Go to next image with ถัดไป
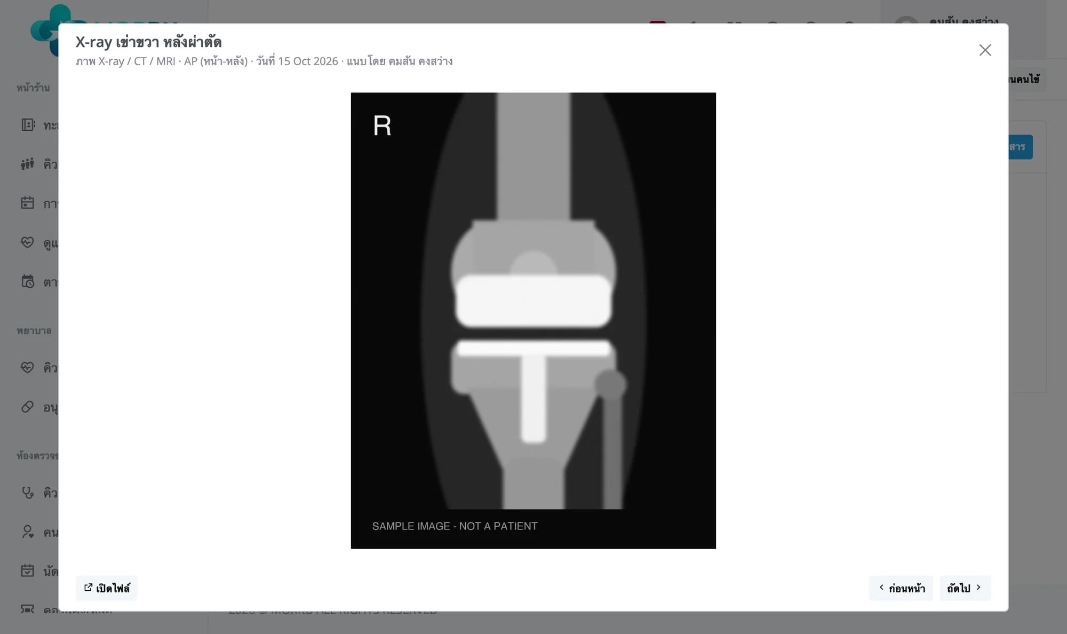Image resolution: width=1067 pixels, height=634 pixels. click(965, 588)
